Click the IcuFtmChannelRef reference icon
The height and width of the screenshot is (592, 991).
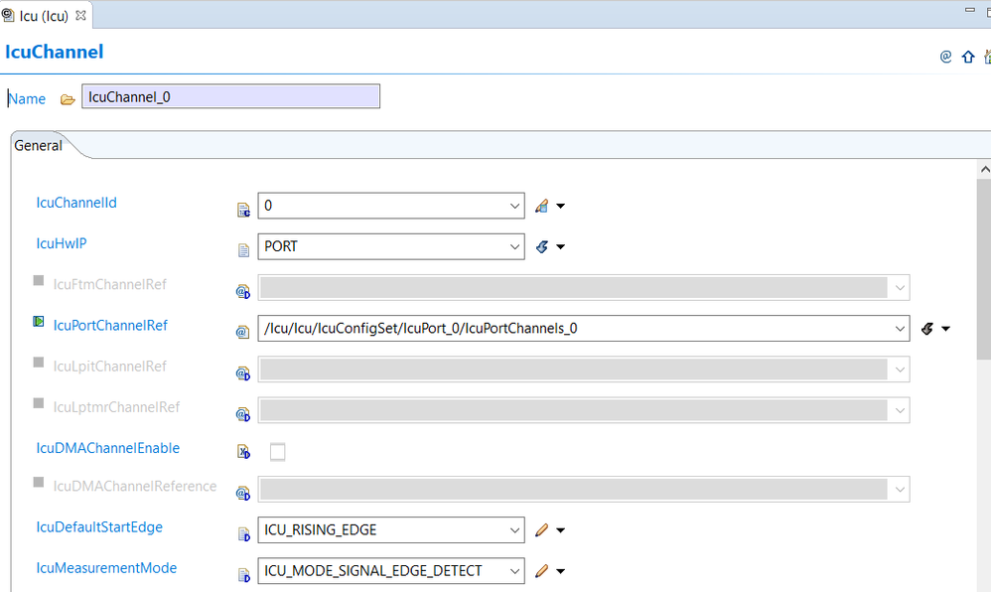pos(243,291)
